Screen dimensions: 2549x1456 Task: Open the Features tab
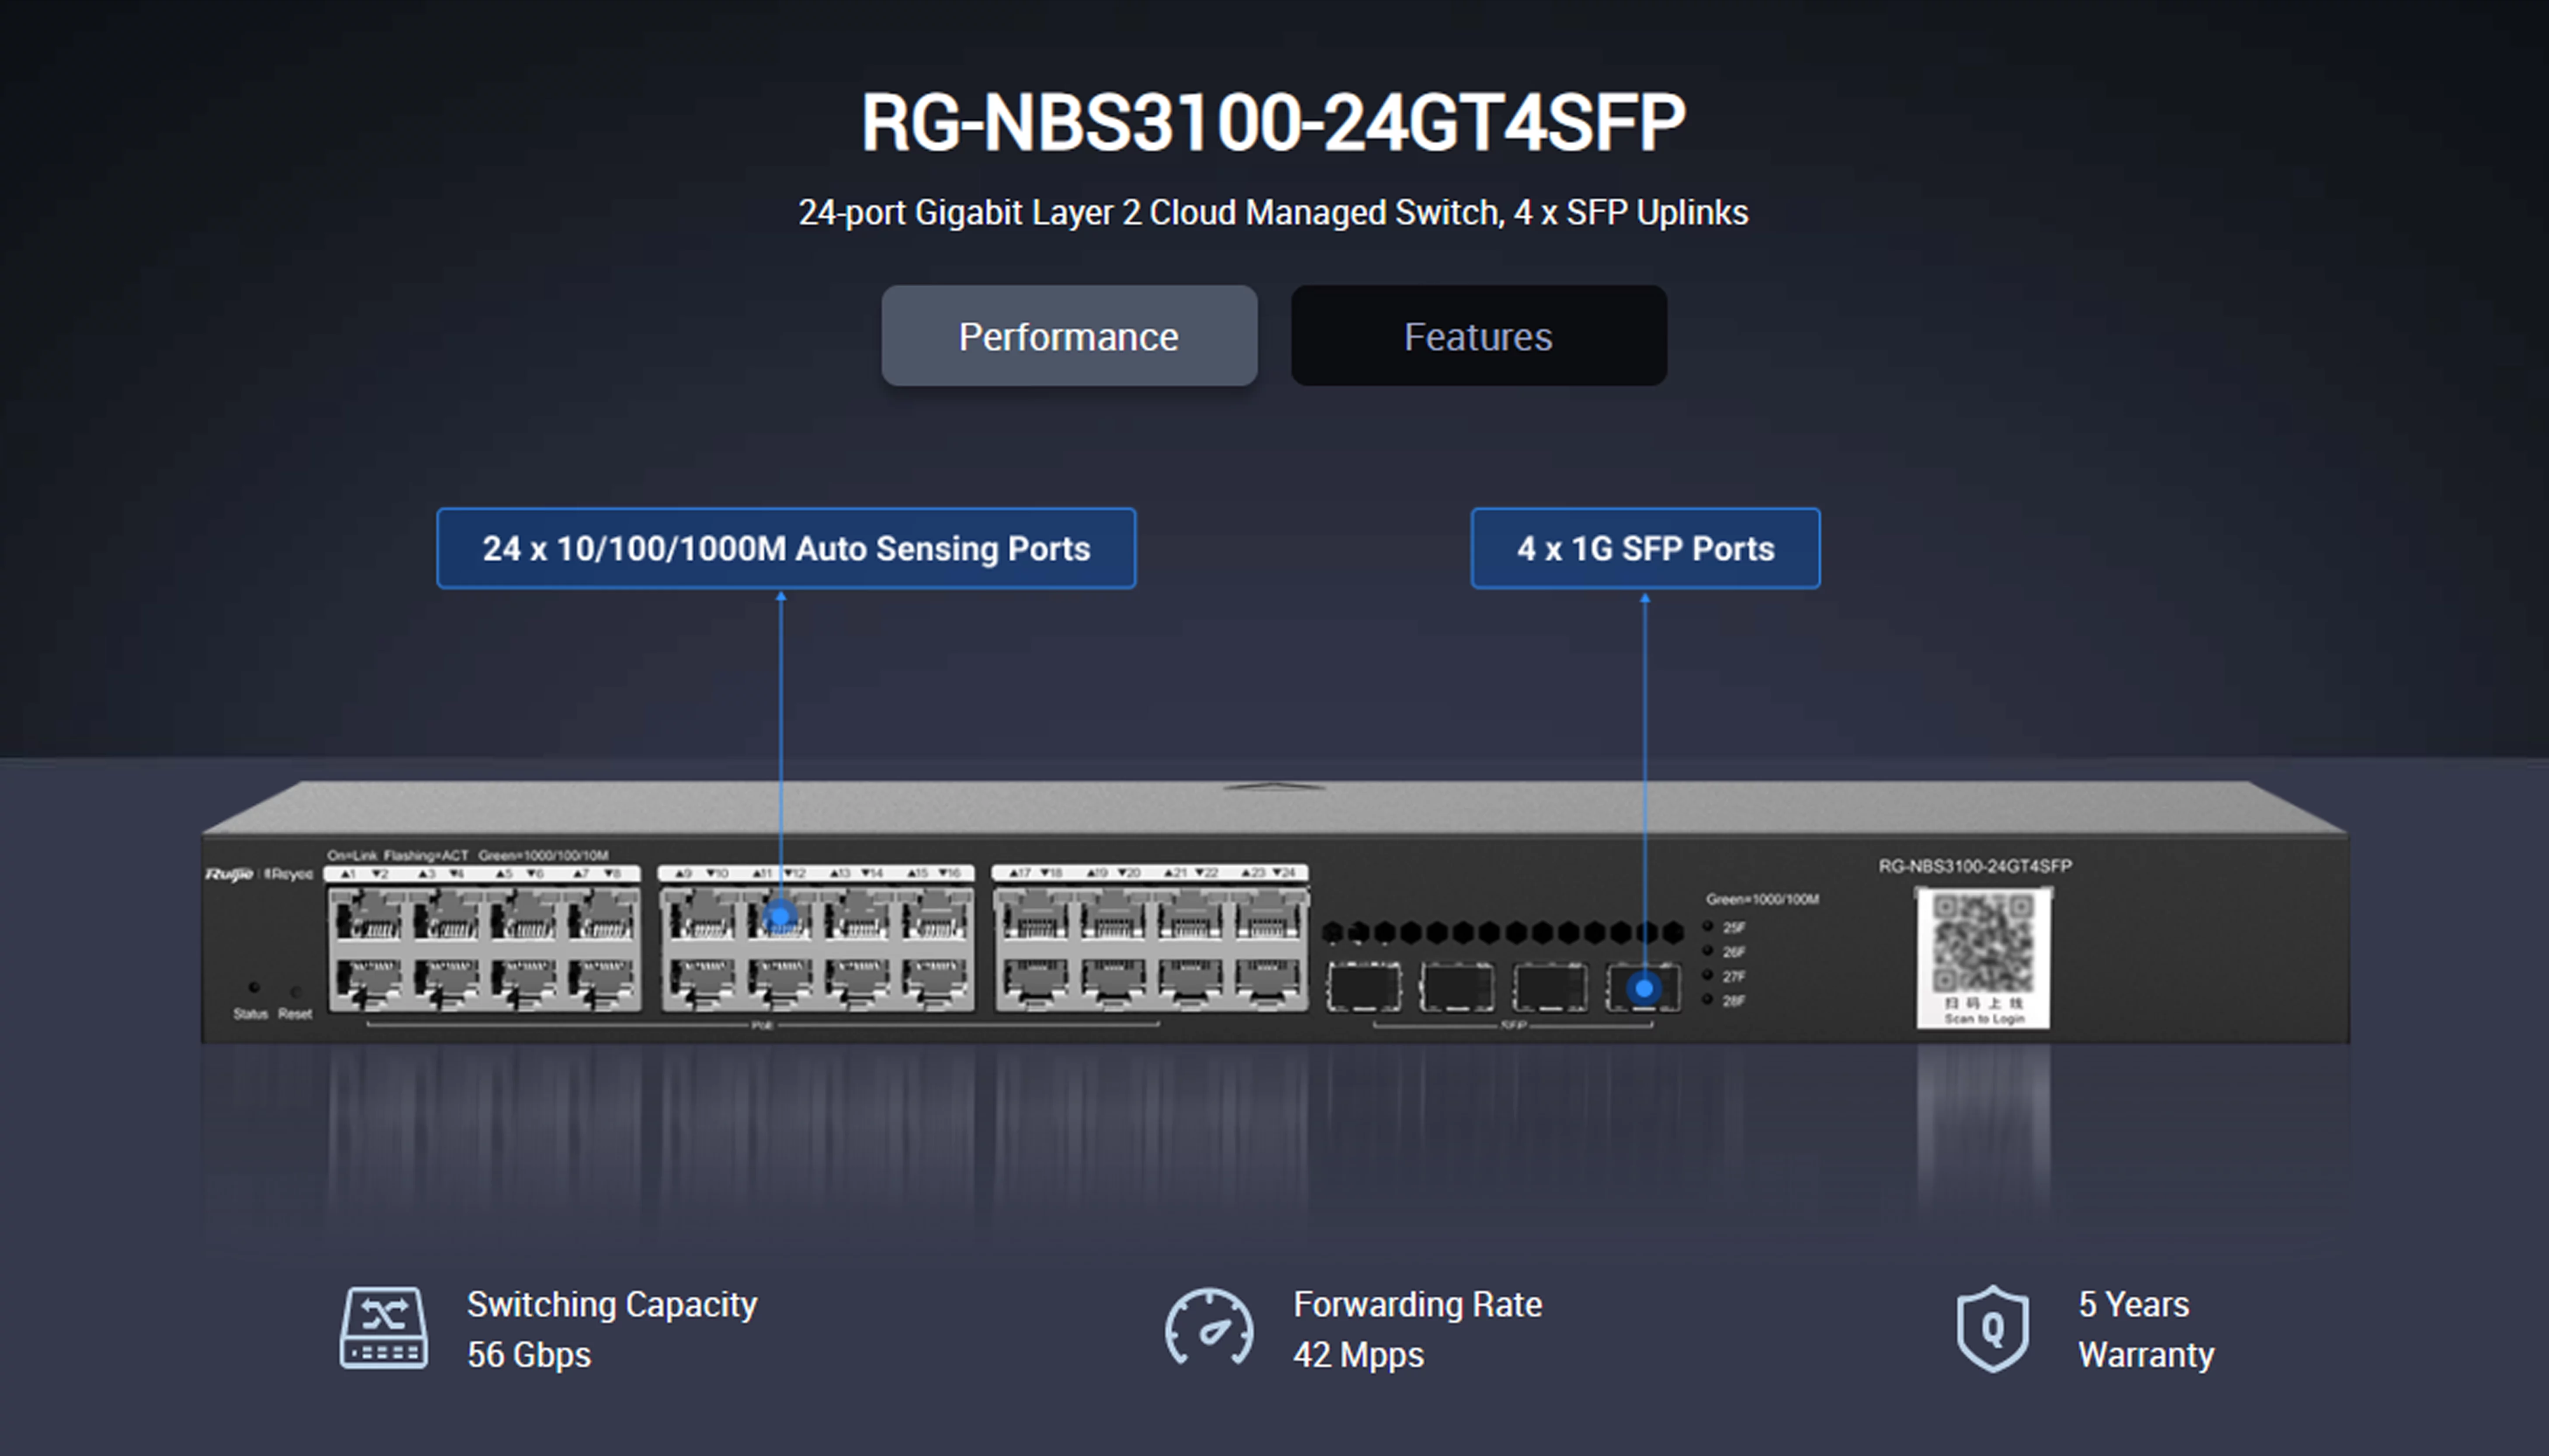click(1479, 336)
